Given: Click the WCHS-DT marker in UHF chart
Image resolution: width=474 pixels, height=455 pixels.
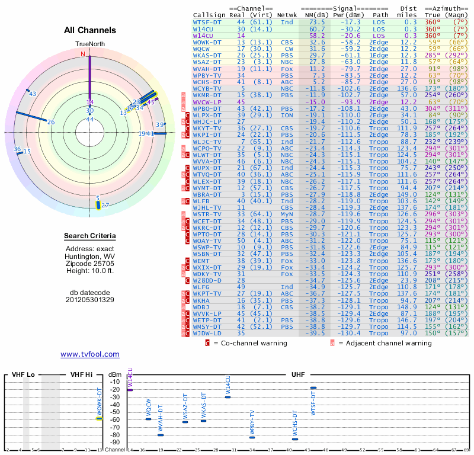Looking at the screenshot, I should tap(295, 439).
